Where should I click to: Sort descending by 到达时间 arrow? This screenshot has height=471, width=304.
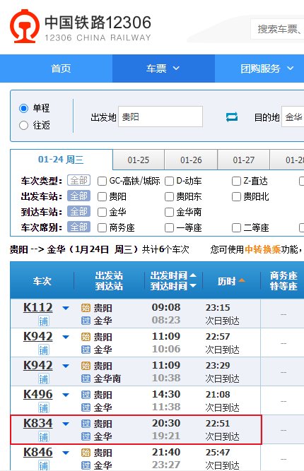[193, 286]
